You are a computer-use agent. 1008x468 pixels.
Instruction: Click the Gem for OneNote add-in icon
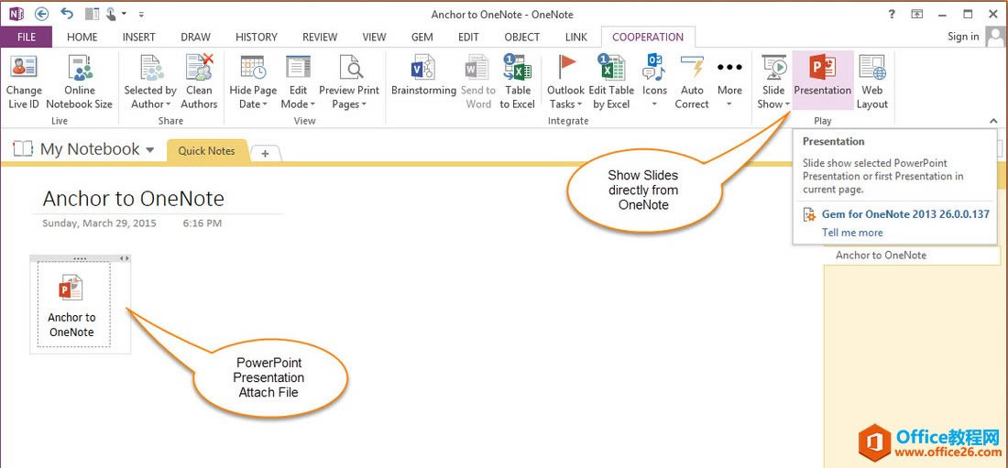coord(810,214)
